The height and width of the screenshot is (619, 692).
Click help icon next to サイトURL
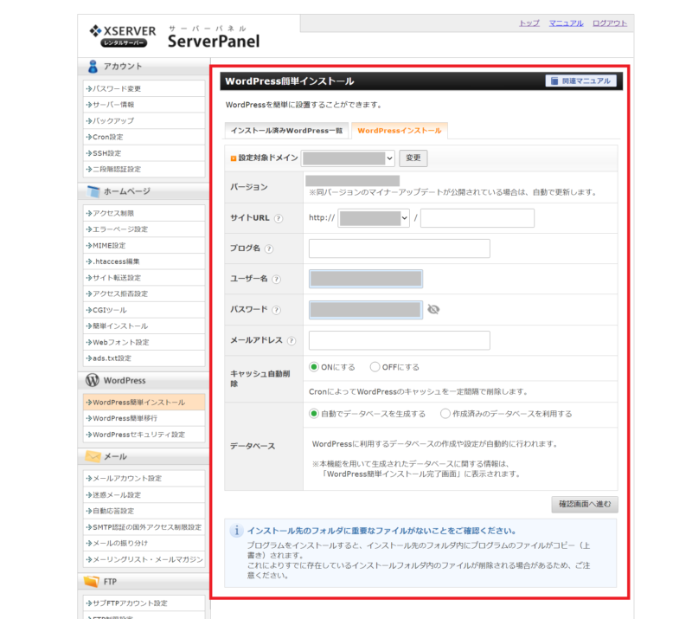click(279, 218)
